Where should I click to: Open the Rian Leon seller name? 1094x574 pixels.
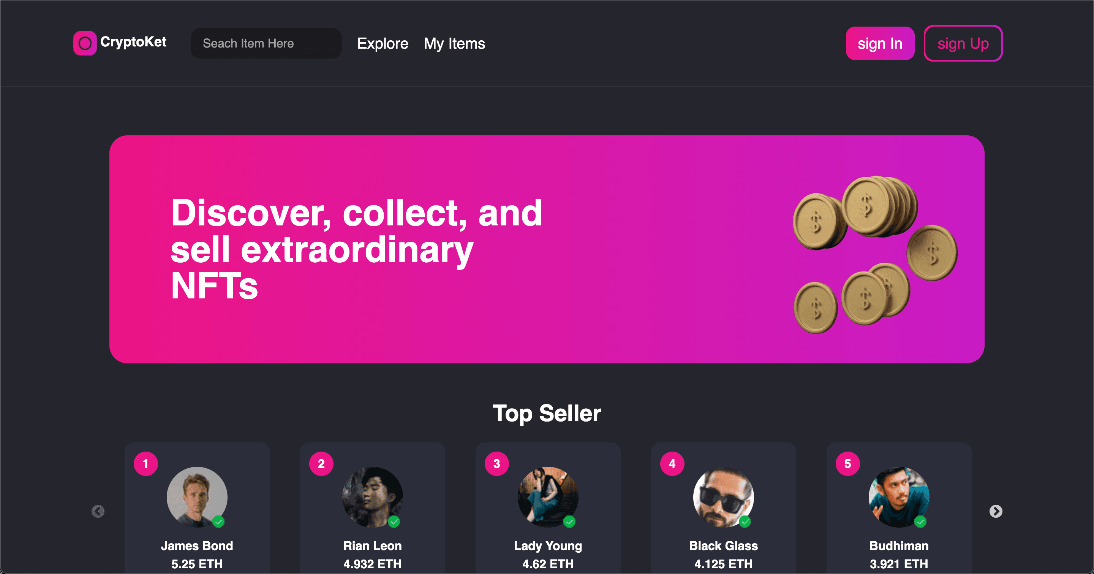pyautogui.click(x=372, y=545)
